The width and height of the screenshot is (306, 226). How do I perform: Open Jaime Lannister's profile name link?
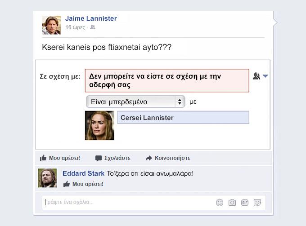tap(91, 18)
